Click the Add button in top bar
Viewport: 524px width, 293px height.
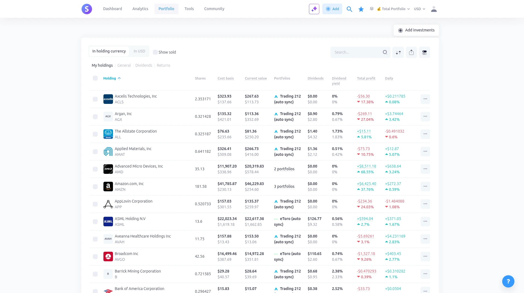(x=332, y=9)
